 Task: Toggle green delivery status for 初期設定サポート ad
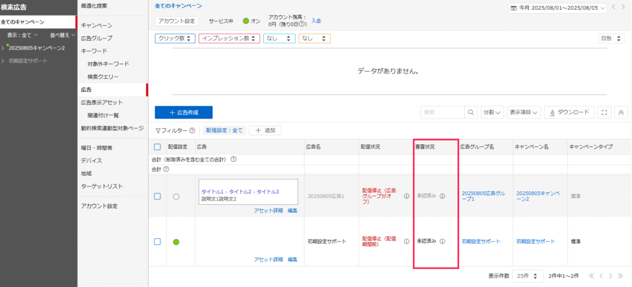[176, 242]
